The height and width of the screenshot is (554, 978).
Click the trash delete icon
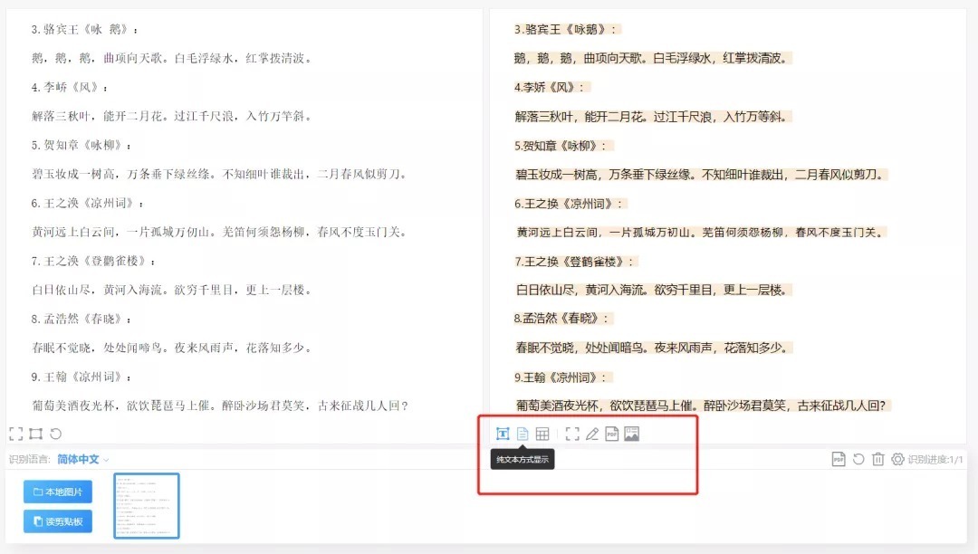[878, 459]
